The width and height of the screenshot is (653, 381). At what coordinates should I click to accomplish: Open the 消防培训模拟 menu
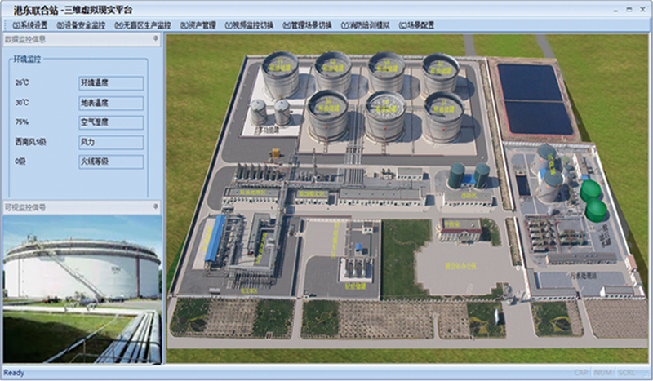point(366,25)
